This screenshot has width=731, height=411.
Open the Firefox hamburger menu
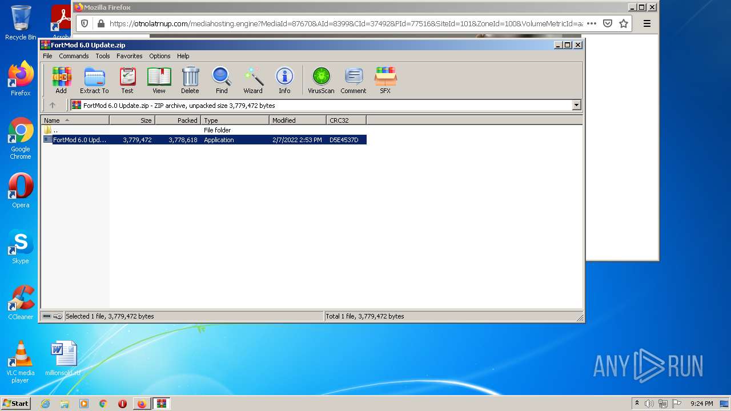(x=647, y=23)
